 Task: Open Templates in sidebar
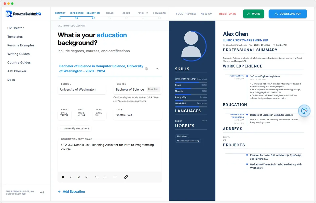(x=15, y=37)
